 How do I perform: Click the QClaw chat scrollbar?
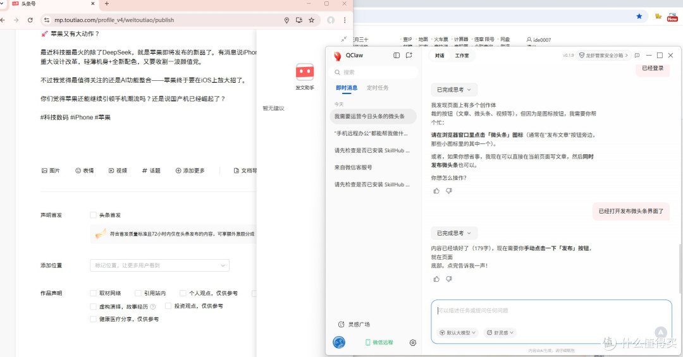pos(680,268)
